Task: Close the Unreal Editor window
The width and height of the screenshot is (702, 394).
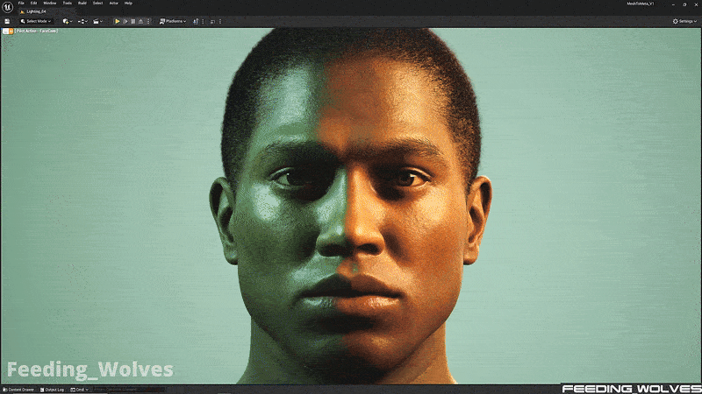Action: [x=695, y=4]
